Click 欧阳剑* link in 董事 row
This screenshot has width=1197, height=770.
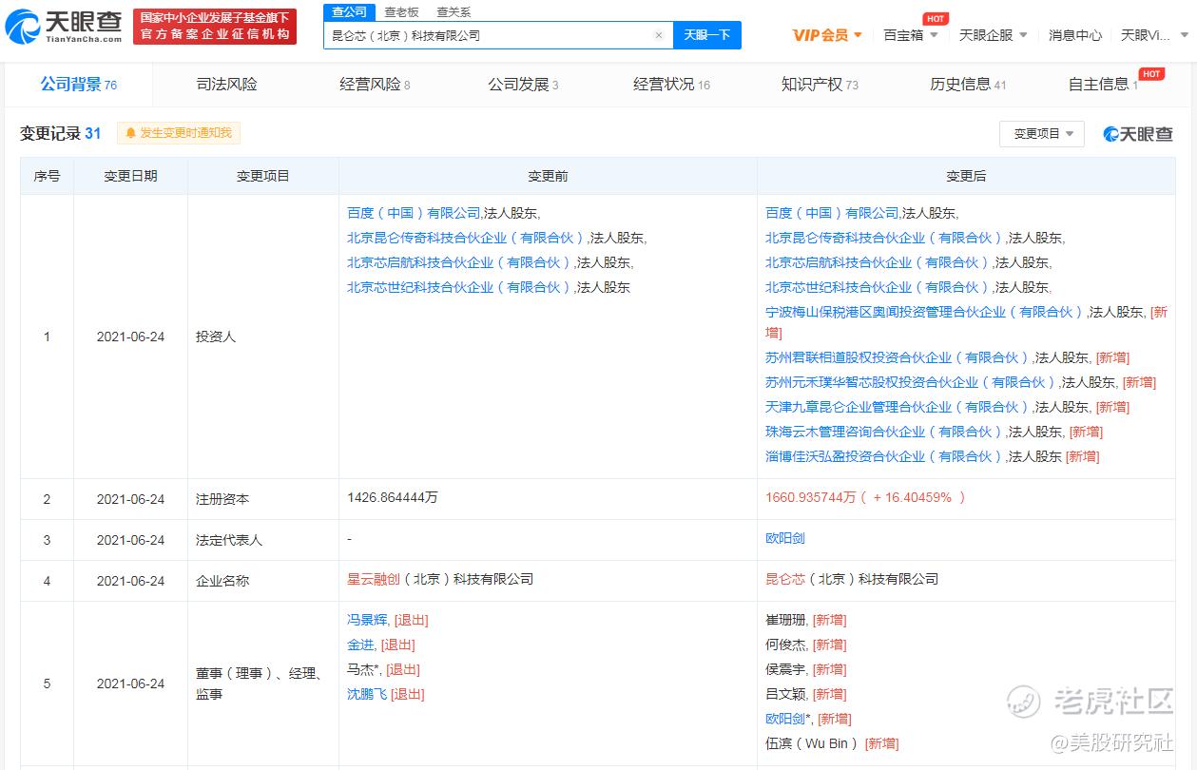point(788,720)
